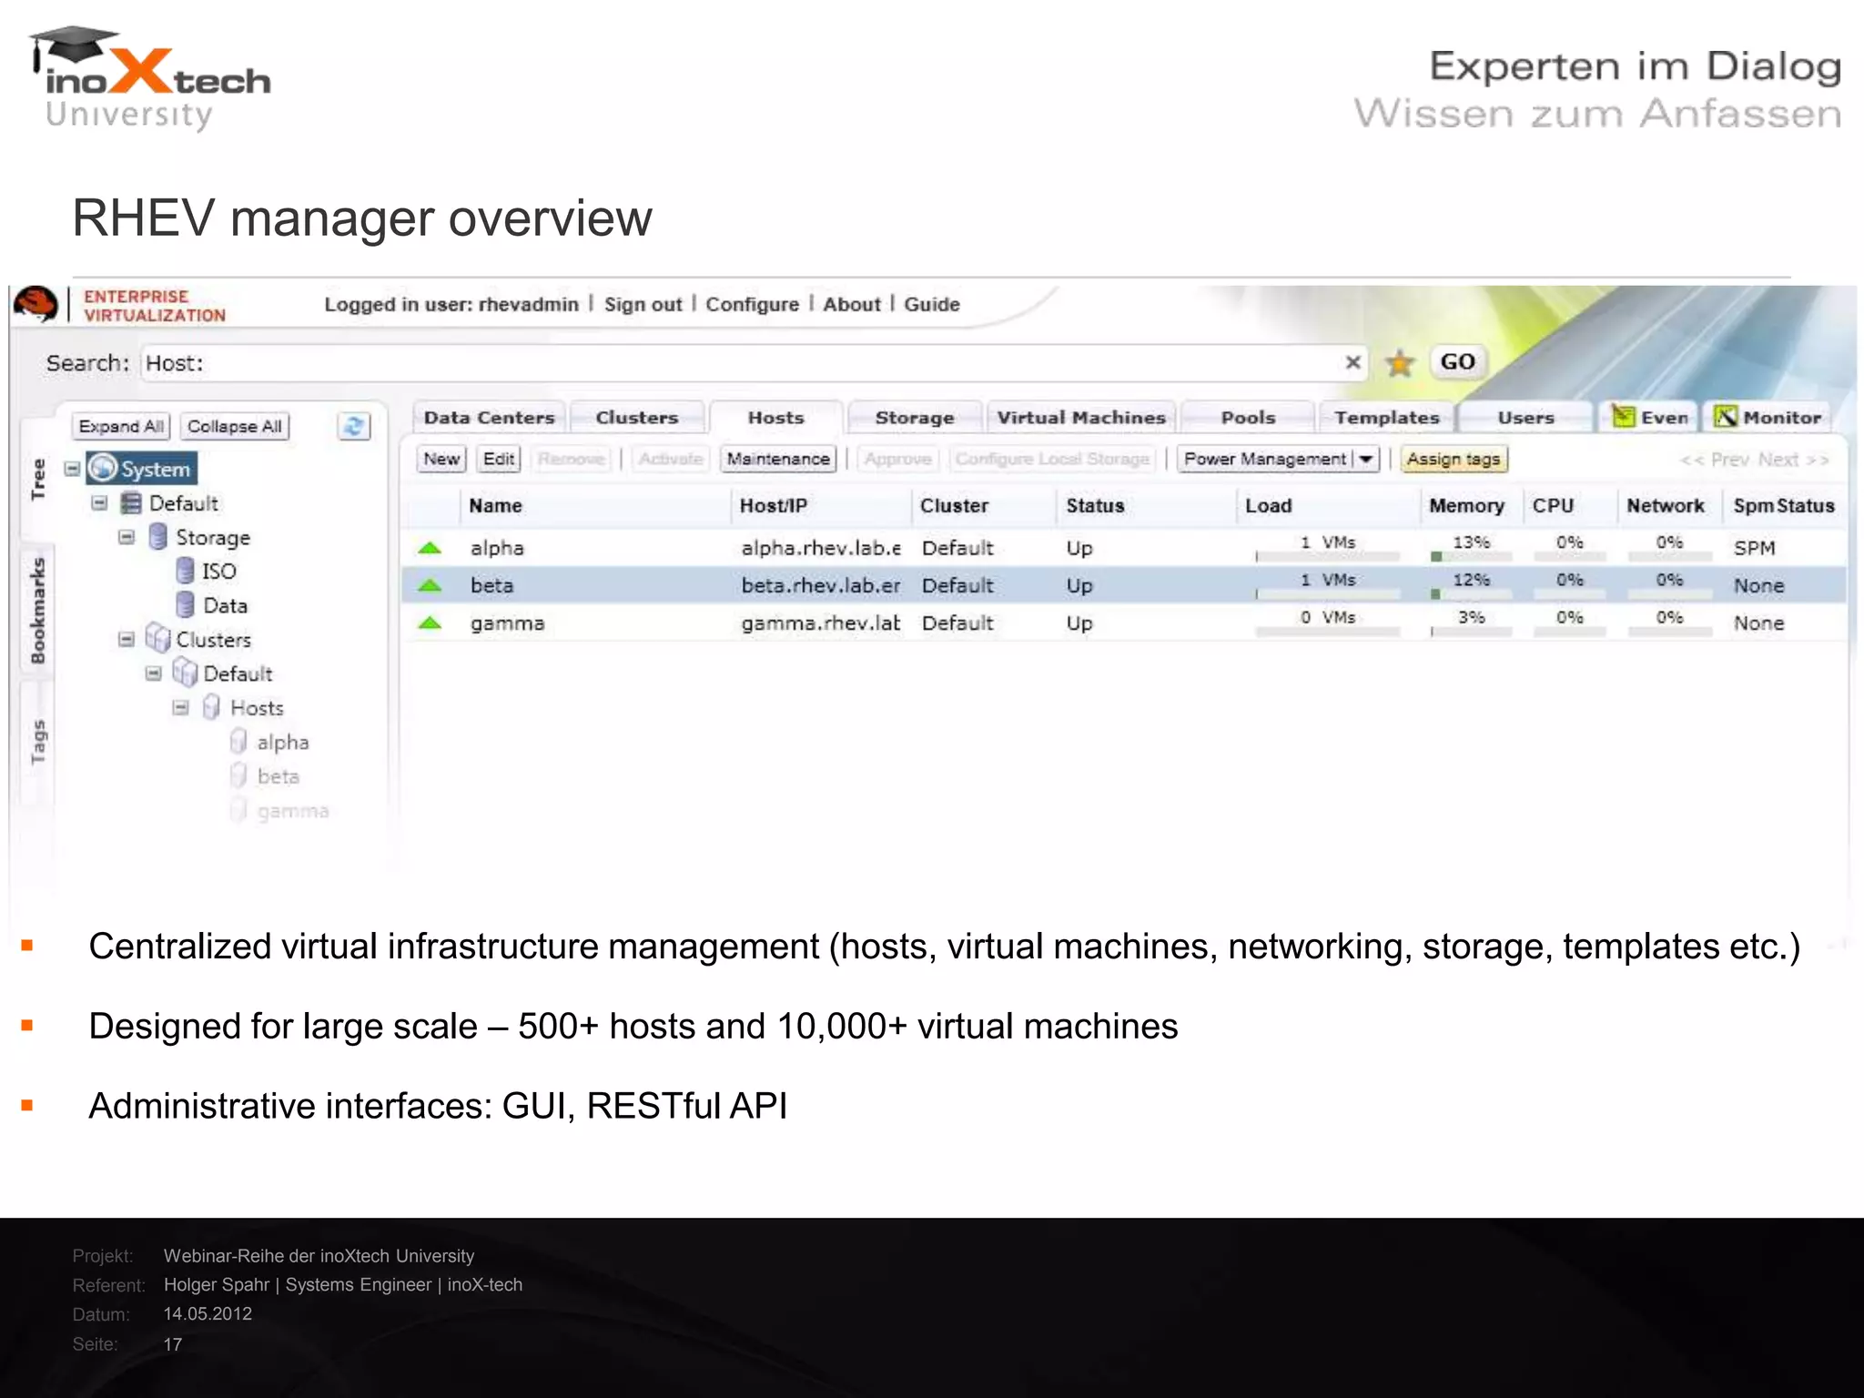
Task: Open the Templates tab
Action: click(x=1387, y=418)
